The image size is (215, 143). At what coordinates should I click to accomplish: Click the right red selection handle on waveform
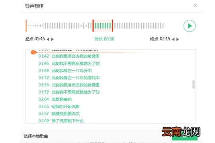click(112, 25)
